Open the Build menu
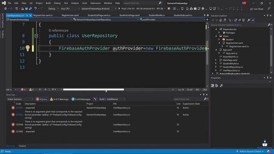Screen dimensions: 274x154 click(48, 3)
